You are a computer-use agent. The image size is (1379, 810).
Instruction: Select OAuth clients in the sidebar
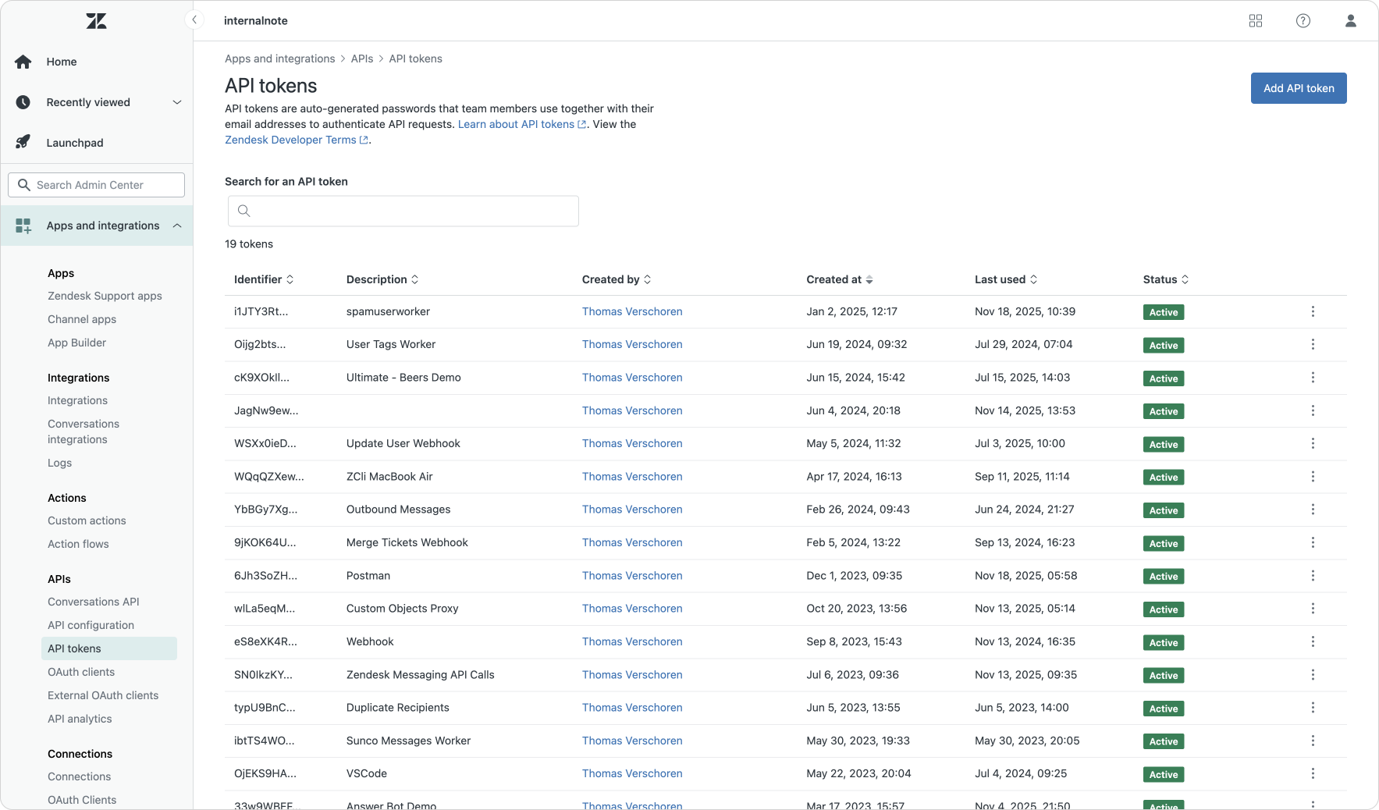click(81, 672)
